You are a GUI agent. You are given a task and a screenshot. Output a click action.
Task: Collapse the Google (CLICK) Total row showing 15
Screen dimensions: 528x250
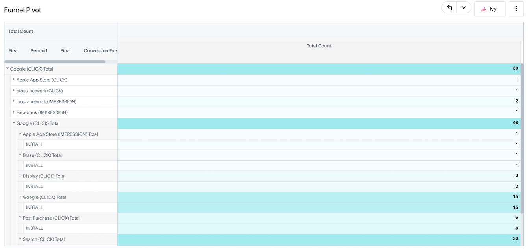click(20, 197)
